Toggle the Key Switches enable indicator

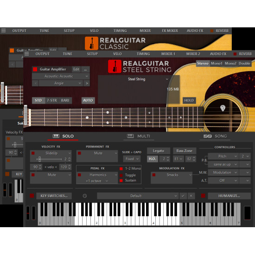click(32, 196)
